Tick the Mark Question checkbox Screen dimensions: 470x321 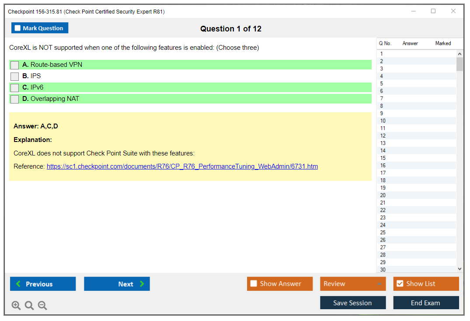click(x=18, y=28)
